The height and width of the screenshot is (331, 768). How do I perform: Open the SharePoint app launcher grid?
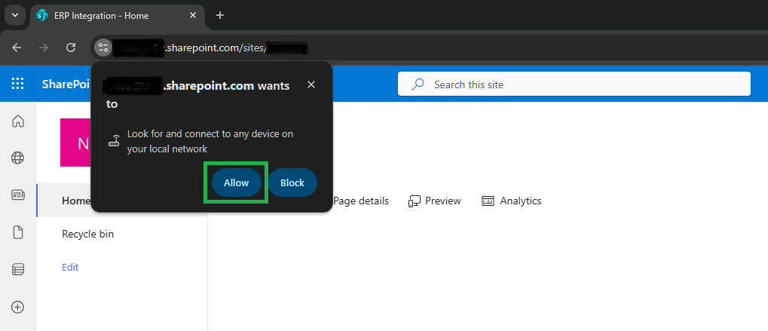click(x=17, y=84)
